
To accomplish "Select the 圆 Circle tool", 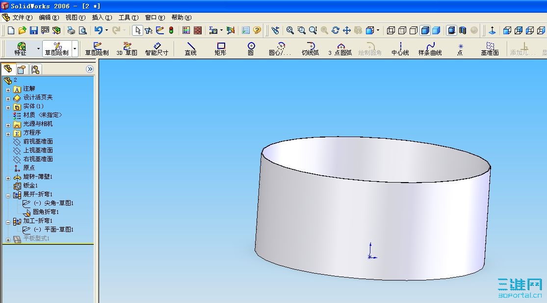I will click(x=251, y=49).
